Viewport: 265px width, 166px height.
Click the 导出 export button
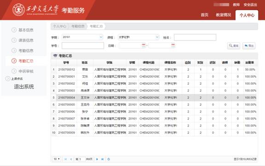[249, 46]
